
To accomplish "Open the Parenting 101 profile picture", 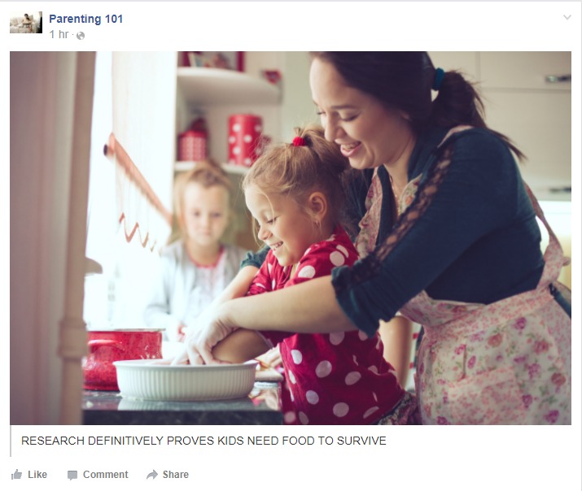I will click(26, 23).
